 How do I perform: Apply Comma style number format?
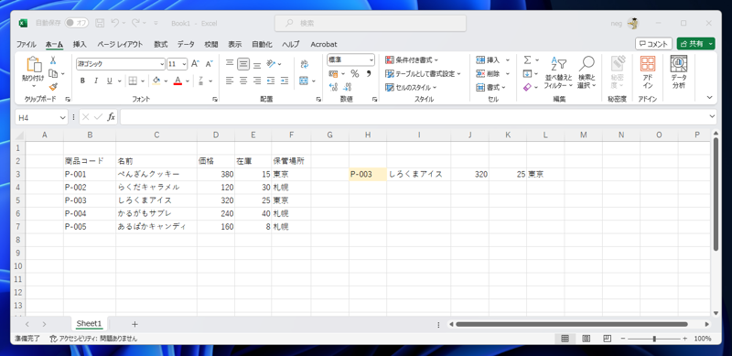(x=369, y=74)
